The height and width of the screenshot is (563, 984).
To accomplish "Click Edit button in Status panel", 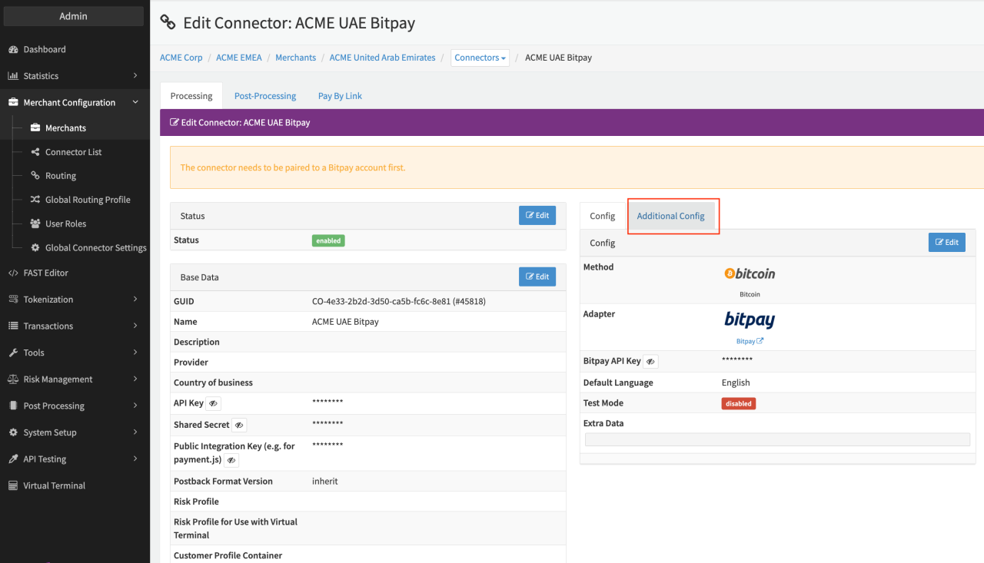I will [537, 216].
